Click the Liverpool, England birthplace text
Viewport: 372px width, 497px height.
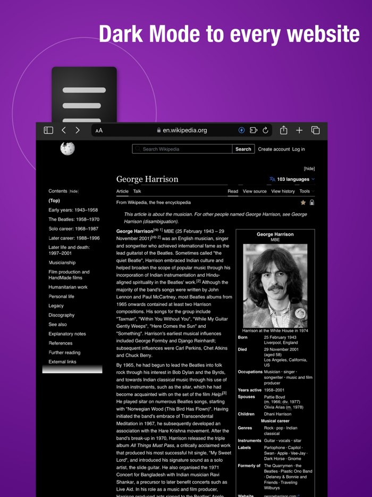pyautogui.click(x=281, y=343)
